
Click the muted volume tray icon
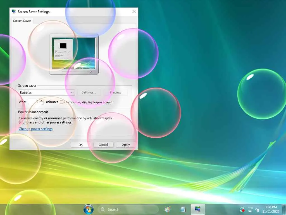[x=257, y=209]
